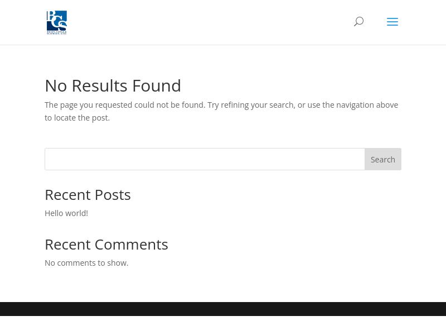446x335 pixels.
Task: Click the No comments to show text
Action: point(86,262)
